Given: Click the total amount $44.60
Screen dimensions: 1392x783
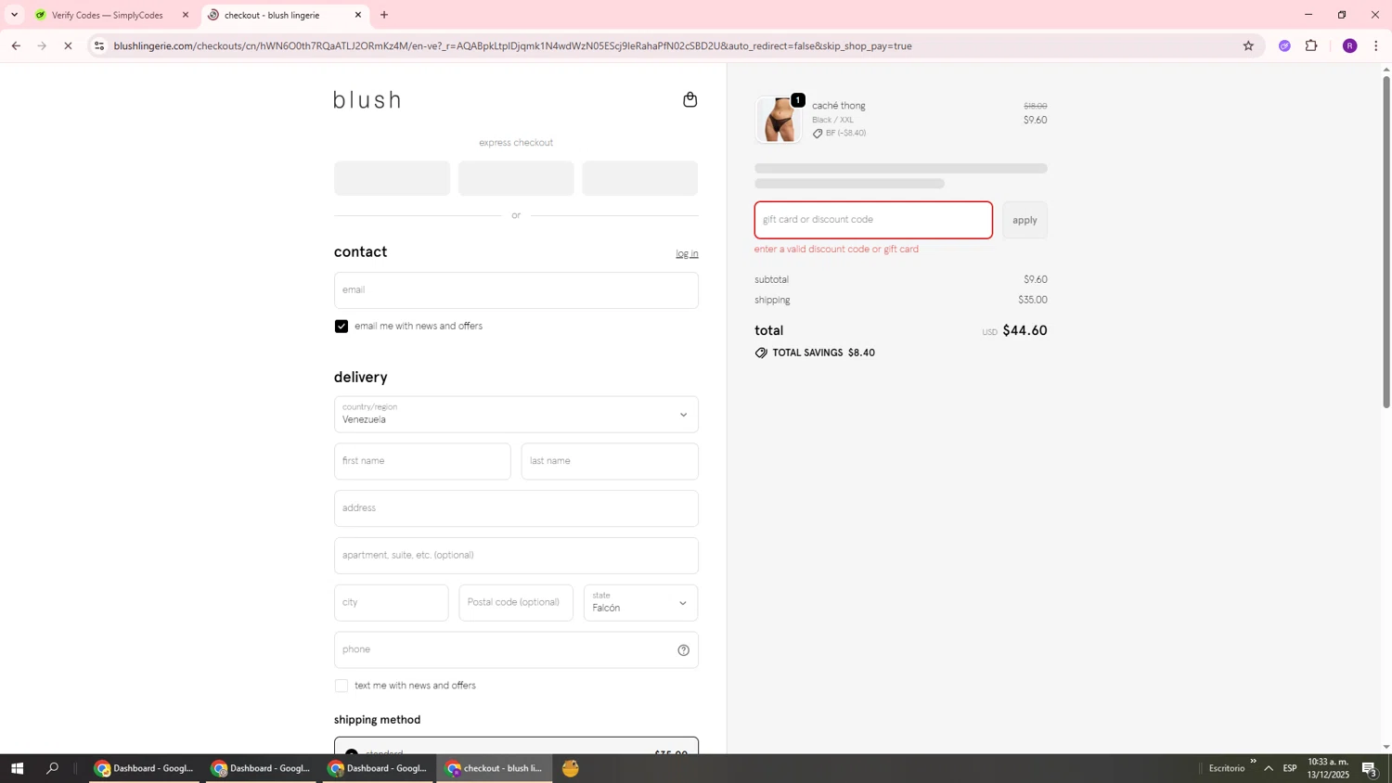Looking at the screenshot, I should coord(1025,330).
